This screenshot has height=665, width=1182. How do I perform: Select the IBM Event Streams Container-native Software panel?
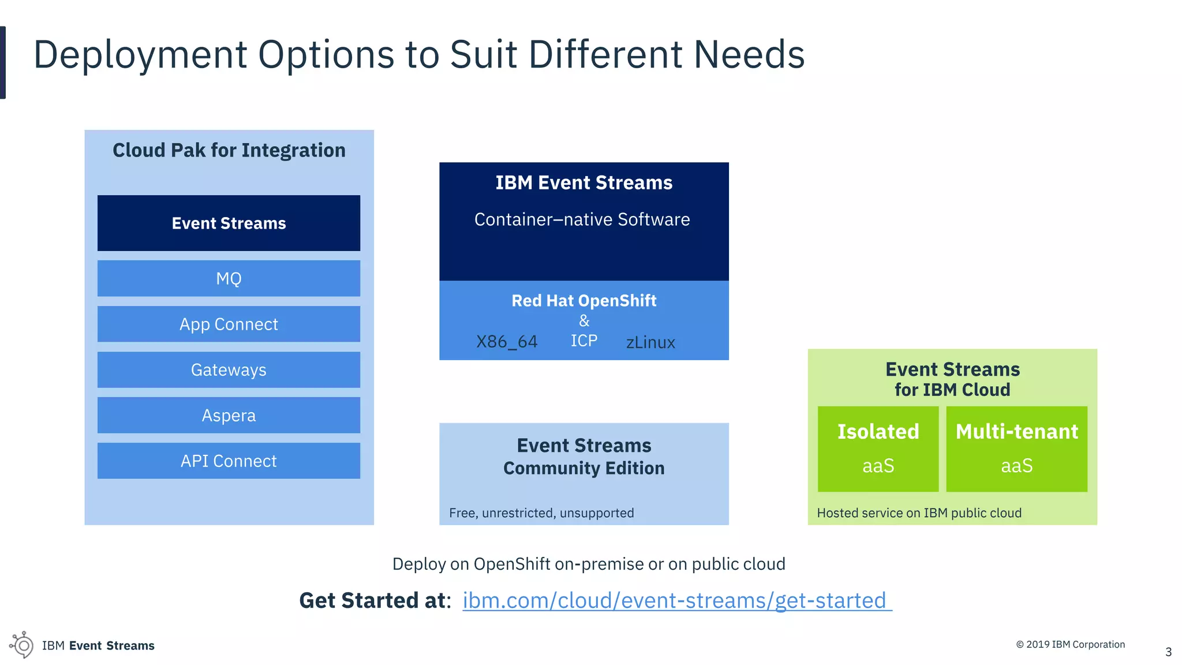(x=583, y=222)
